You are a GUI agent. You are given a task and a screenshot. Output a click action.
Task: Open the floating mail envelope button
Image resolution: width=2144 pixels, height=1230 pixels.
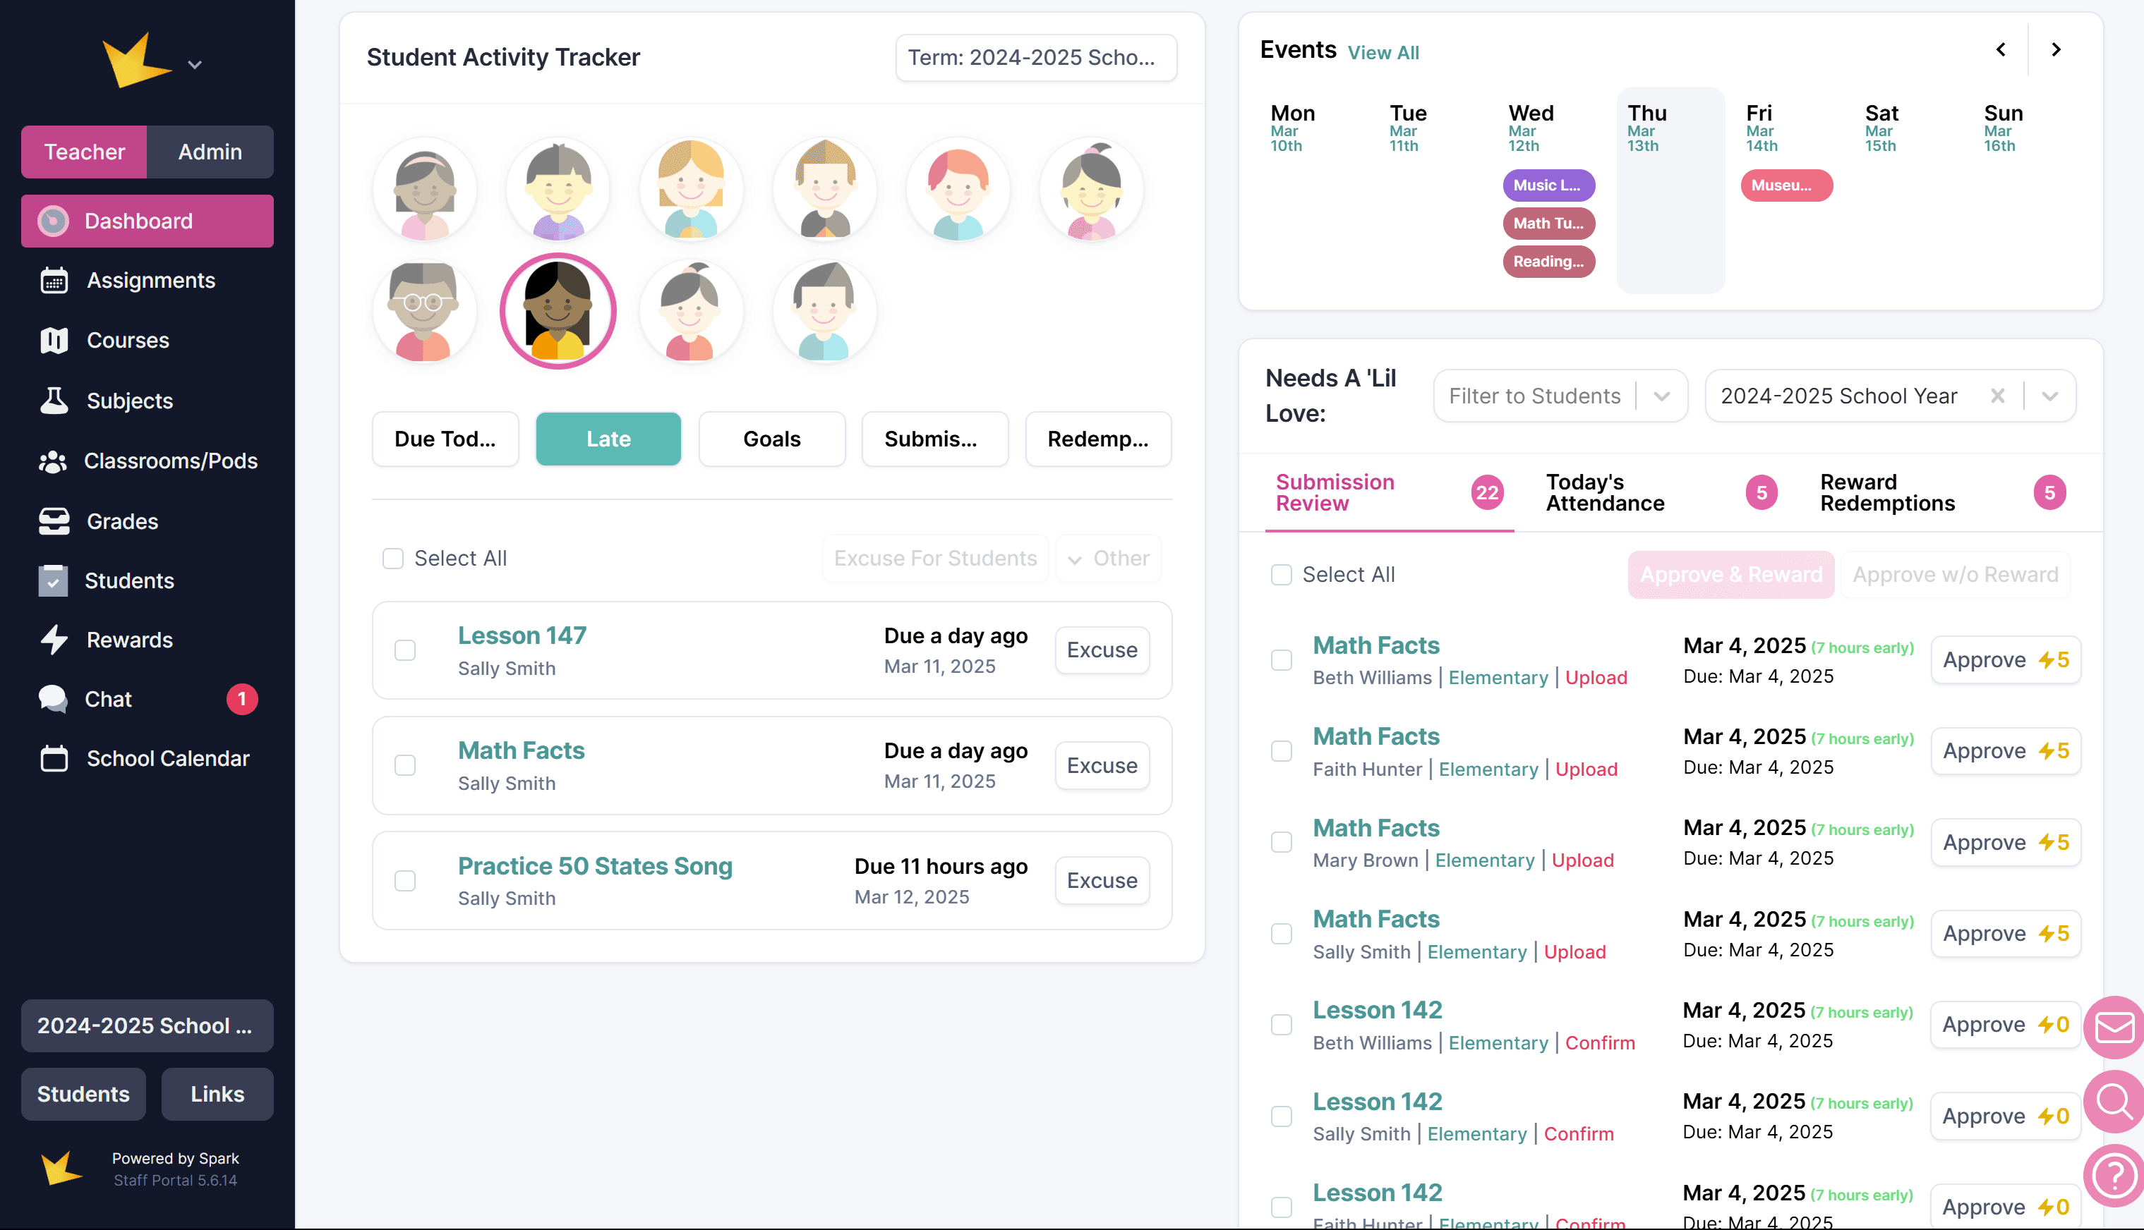[x=2114, y=1028]
